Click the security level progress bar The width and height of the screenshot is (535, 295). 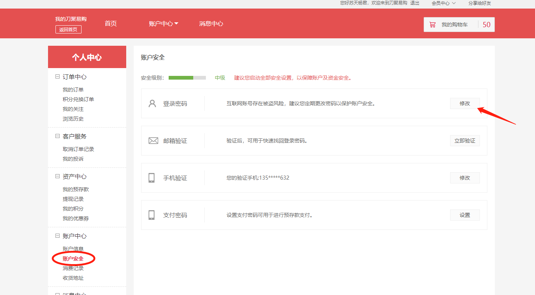tap(187, 78)
